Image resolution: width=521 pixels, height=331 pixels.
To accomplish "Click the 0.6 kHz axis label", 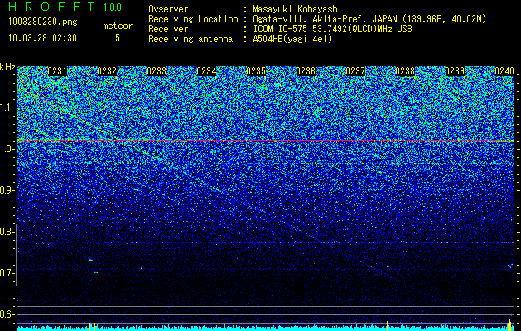I will pyautogui.click(x=7, y=314).
